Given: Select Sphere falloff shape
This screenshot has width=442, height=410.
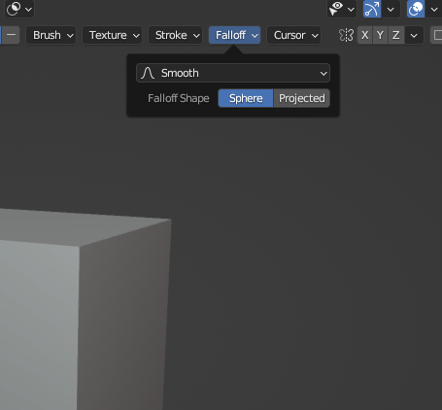Looking at the screenshot, I should pyautogui.click(x=246, y=98).
